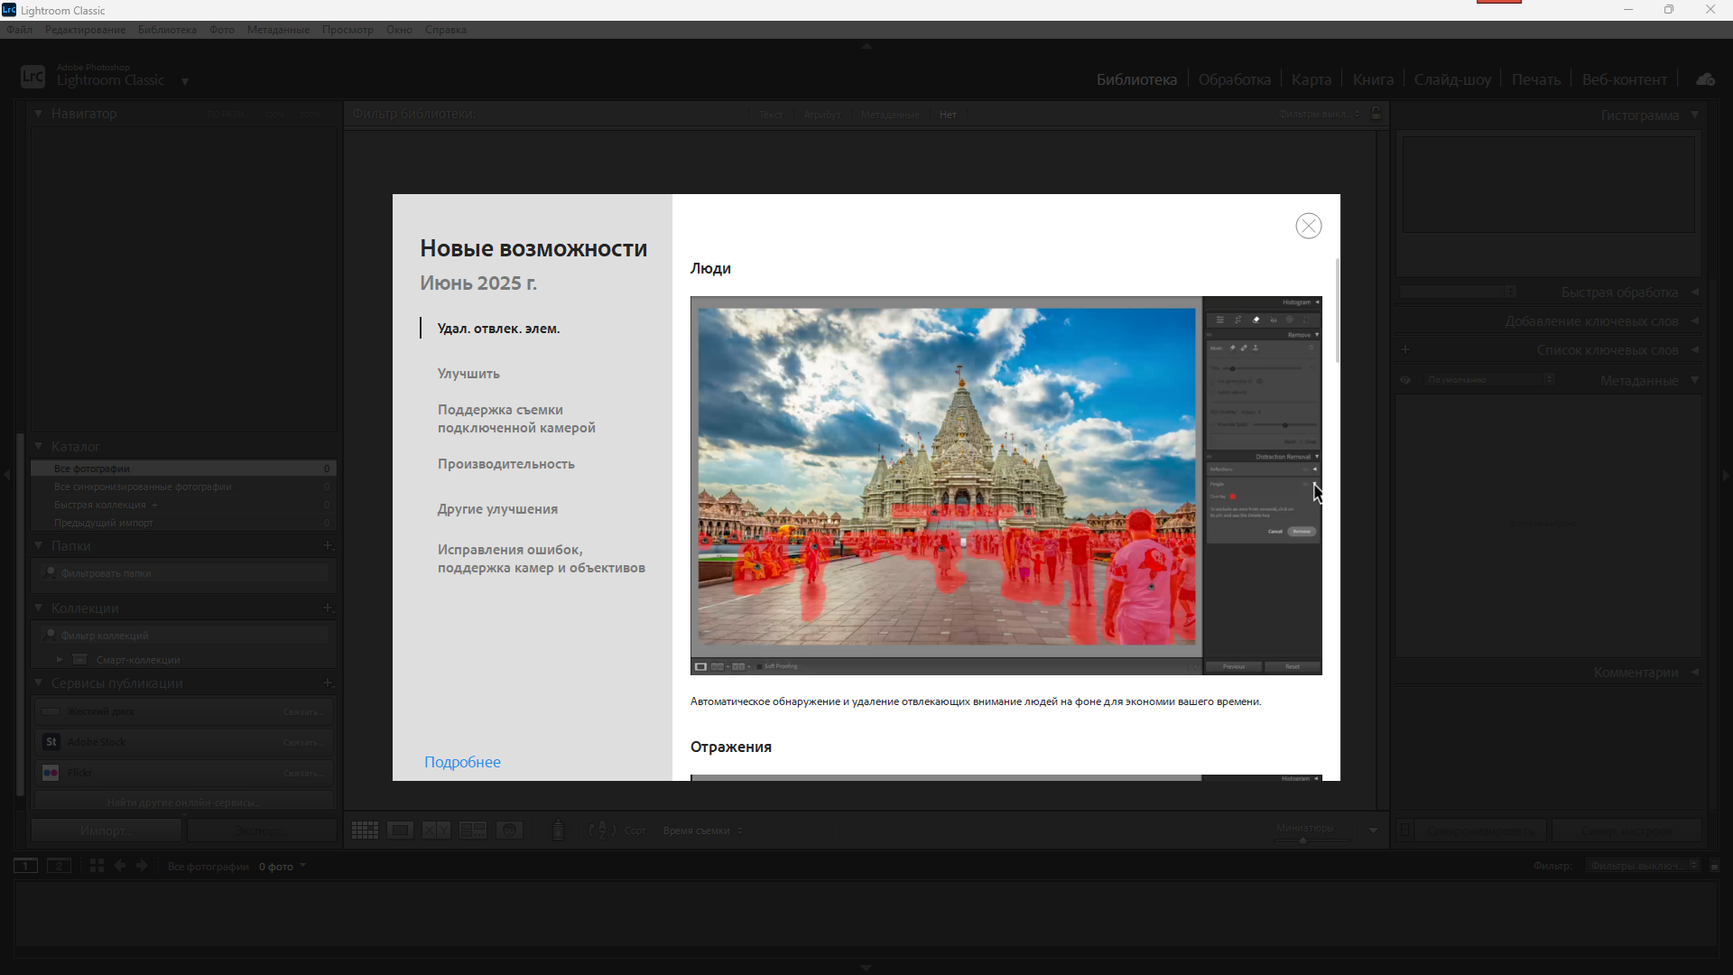Click the 'Фильтровать папки' search field

pos(186,573)
